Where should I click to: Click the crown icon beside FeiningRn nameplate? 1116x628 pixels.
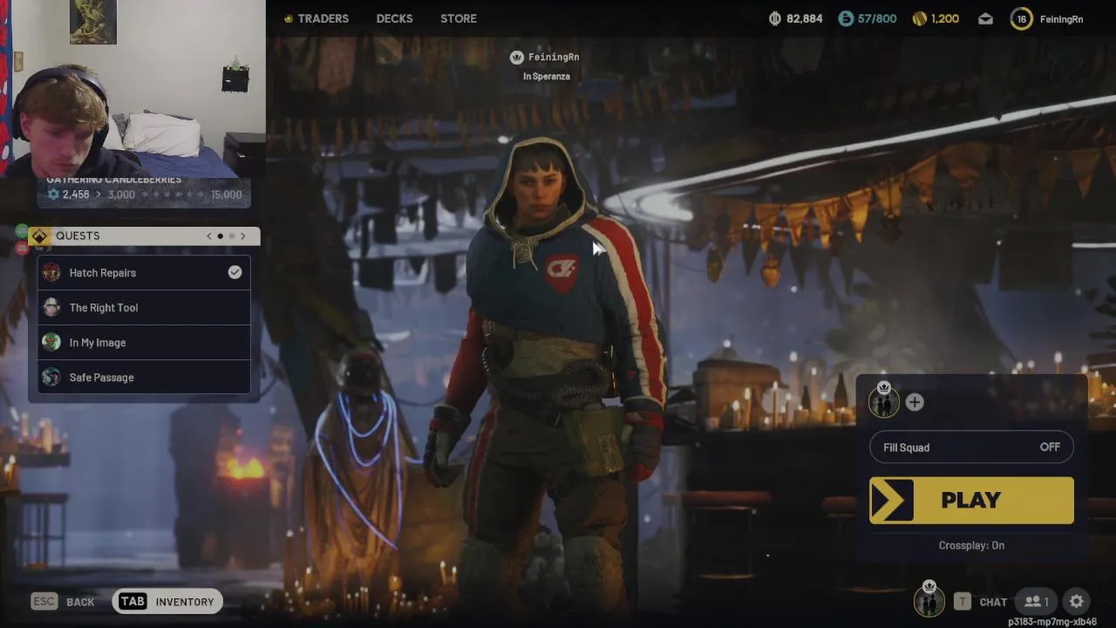click(x=516, y=58)
